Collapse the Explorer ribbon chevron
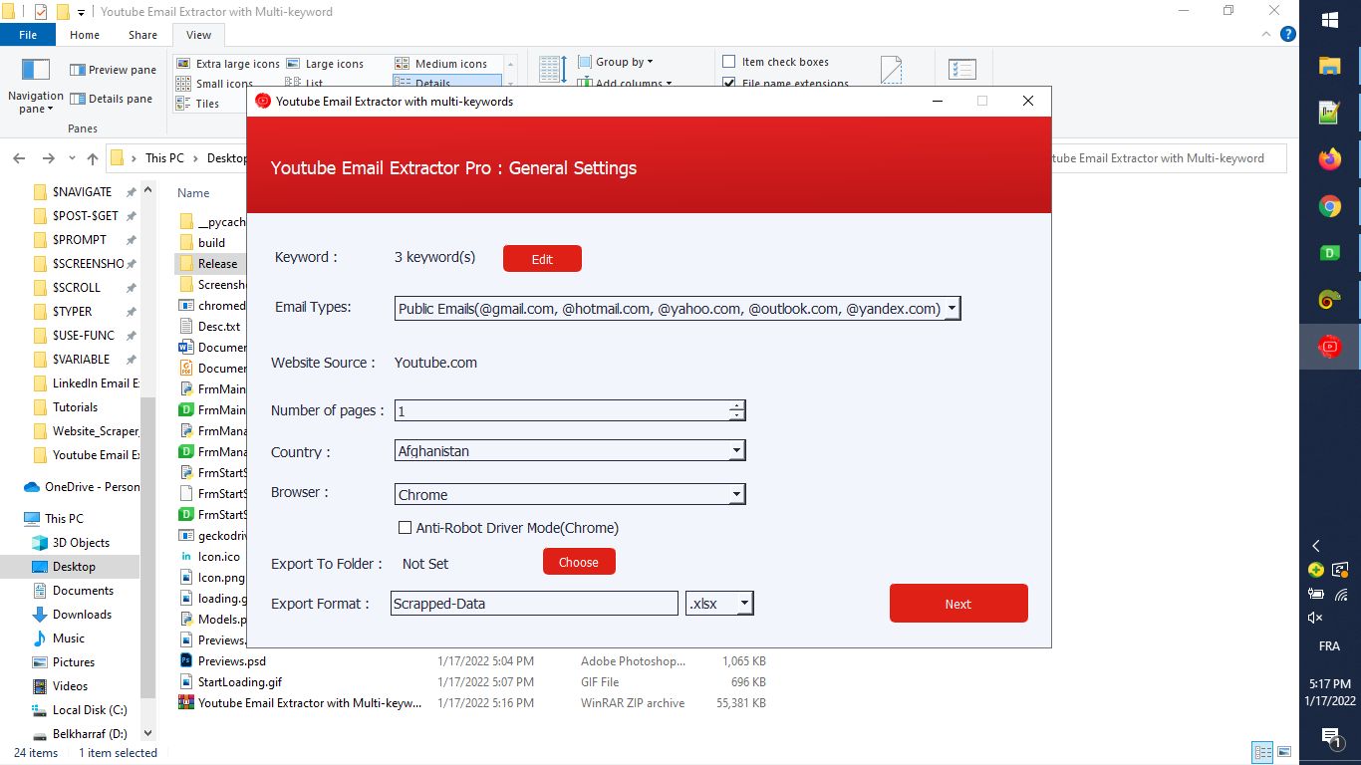Screen dimensions: 1361x765 pyautogui.click(x=1267, y=34)
